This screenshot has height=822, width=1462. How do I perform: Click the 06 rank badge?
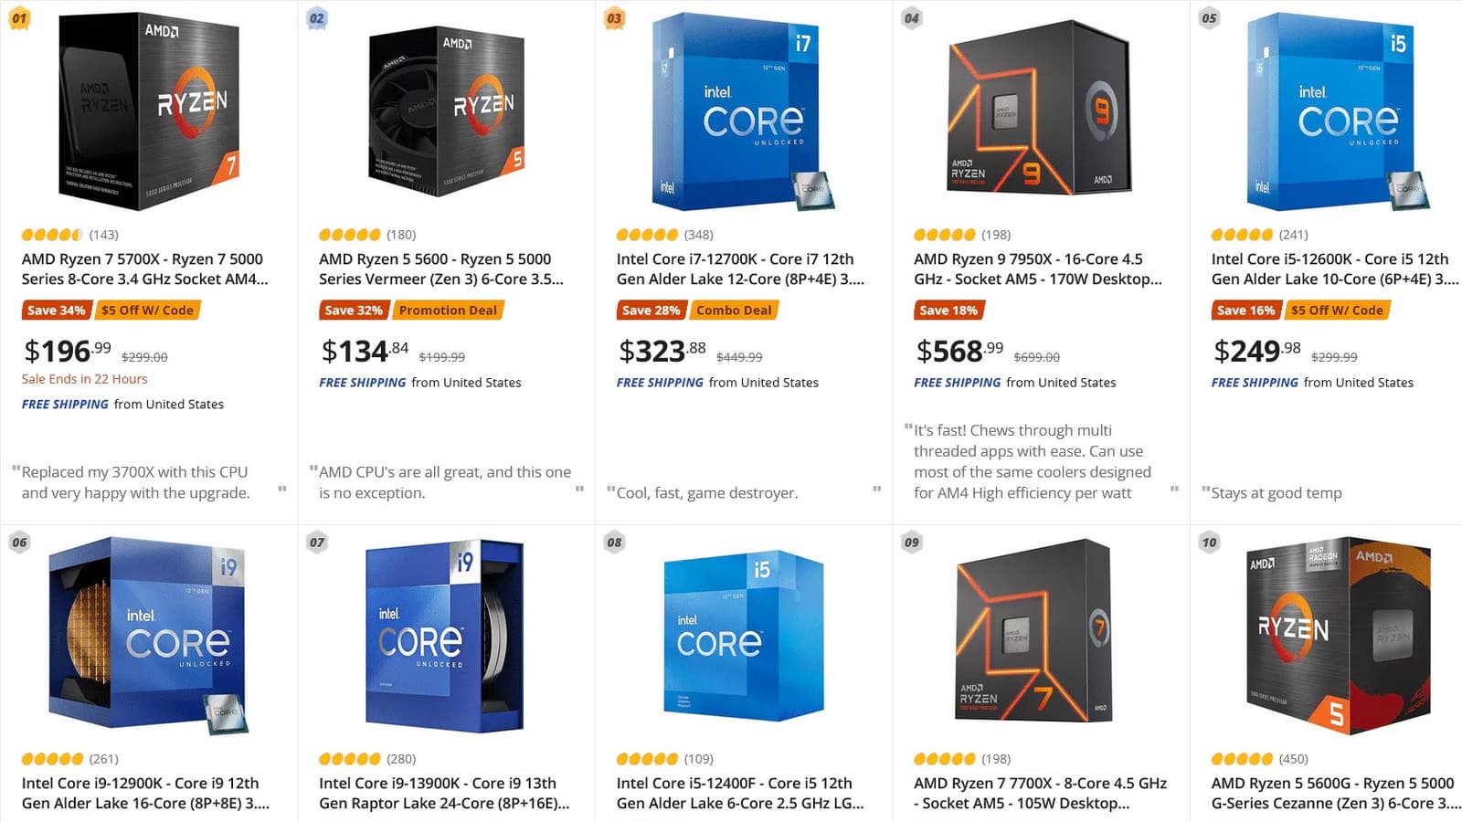19,543
